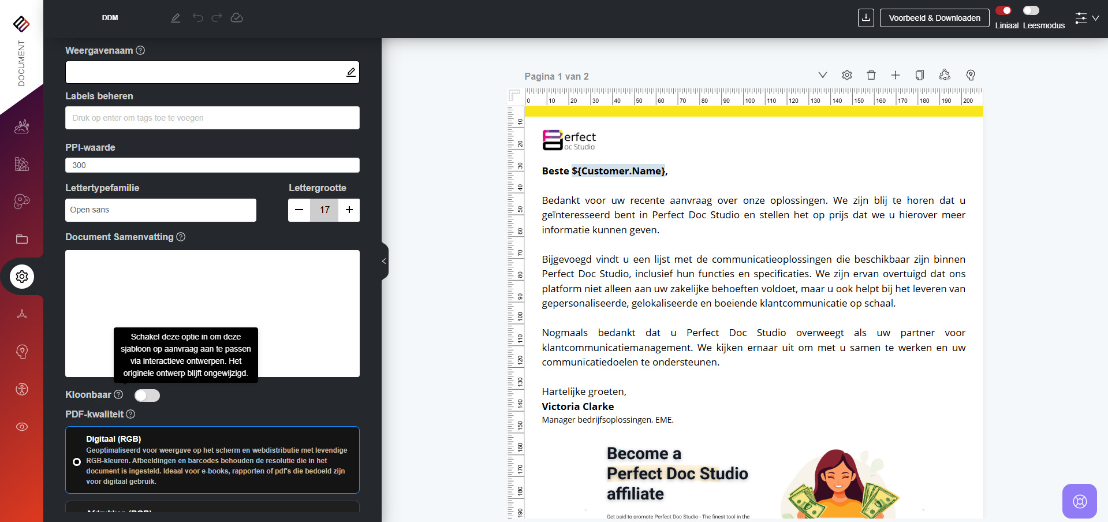Select Digitaal (RGB) PDF quality option
Viewport: 1108px width, 522px height.
pos(77,461)
